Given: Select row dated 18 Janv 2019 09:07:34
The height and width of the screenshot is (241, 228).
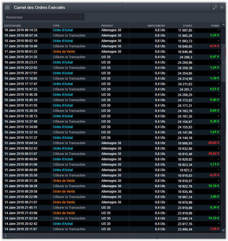Looking at the screenshot, I should click(x=112, y=36).
